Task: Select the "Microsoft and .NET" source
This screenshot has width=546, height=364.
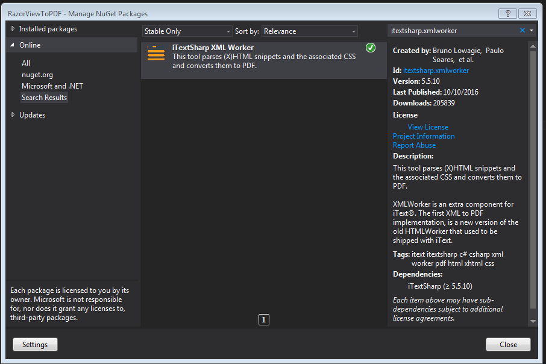Action: pyautogui.click(x=52, y=86)
